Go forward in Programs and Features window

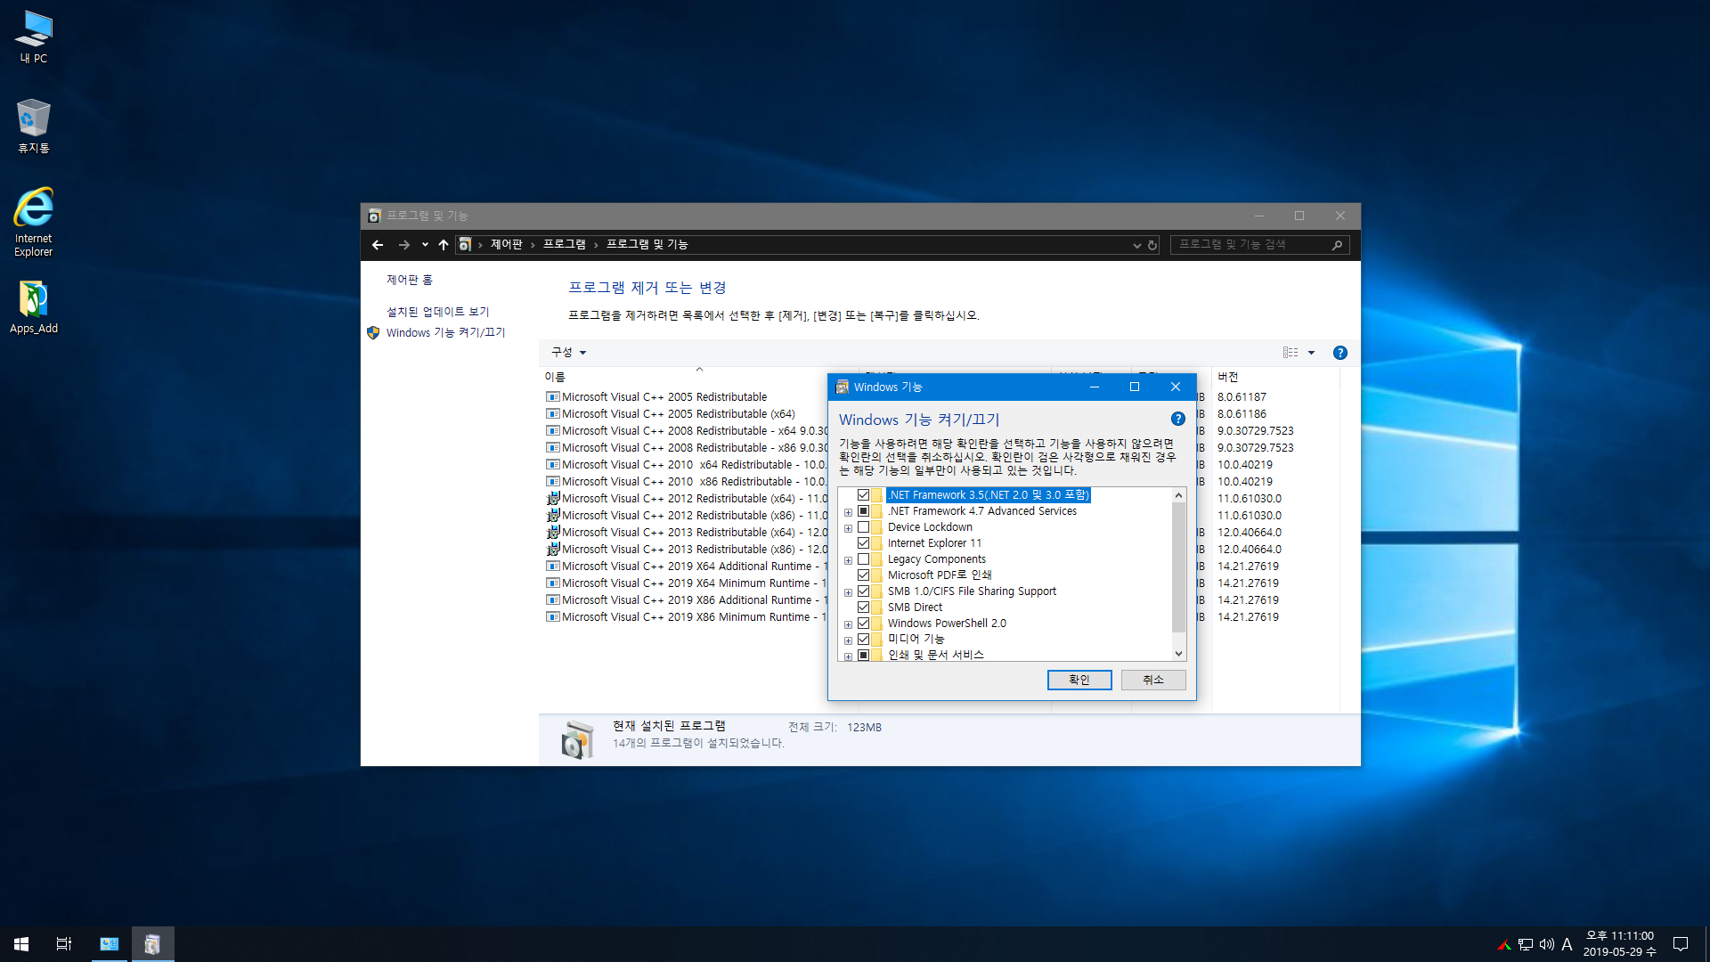coord(404,244)
